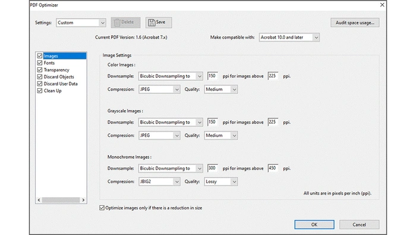Open Color Images Quality Medium dropdown
416x235 pixels.
click(x=220, y=89)
